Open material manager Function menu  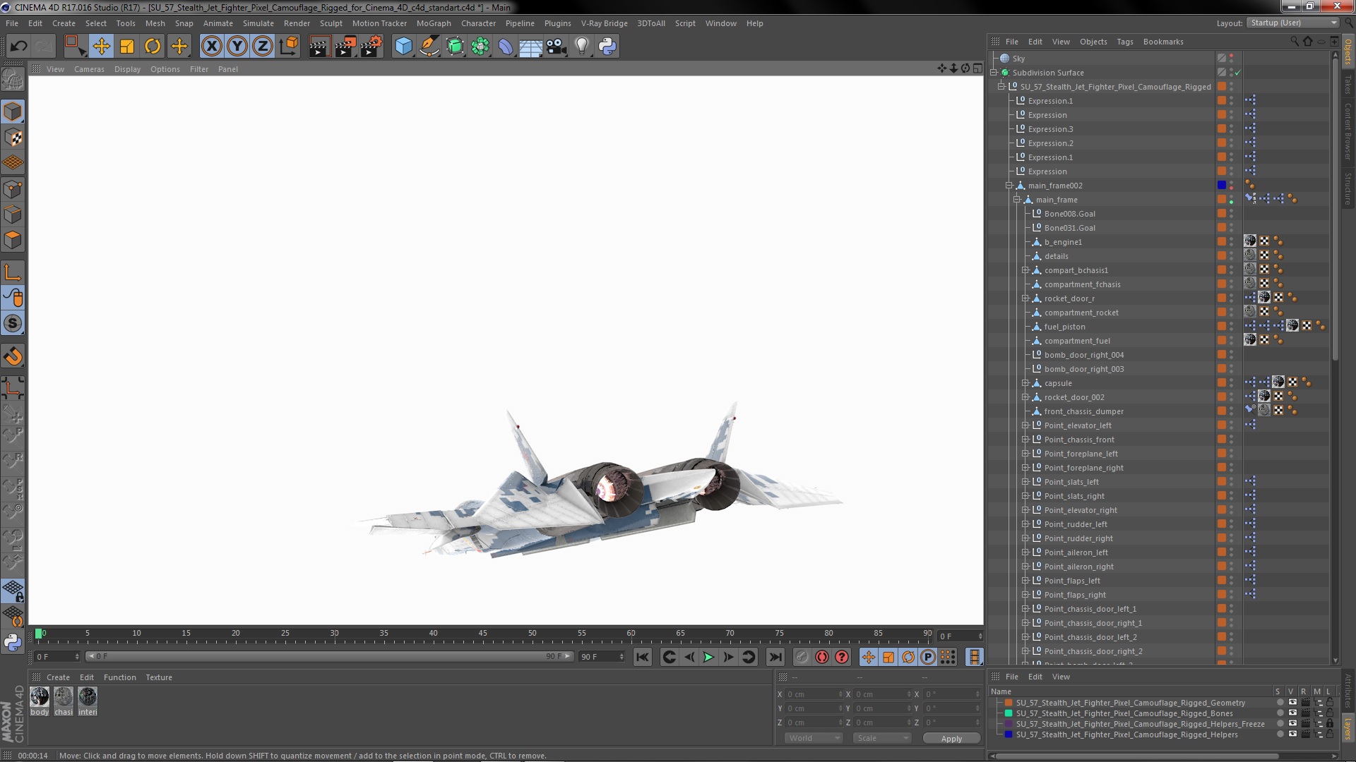coord(120,677)
